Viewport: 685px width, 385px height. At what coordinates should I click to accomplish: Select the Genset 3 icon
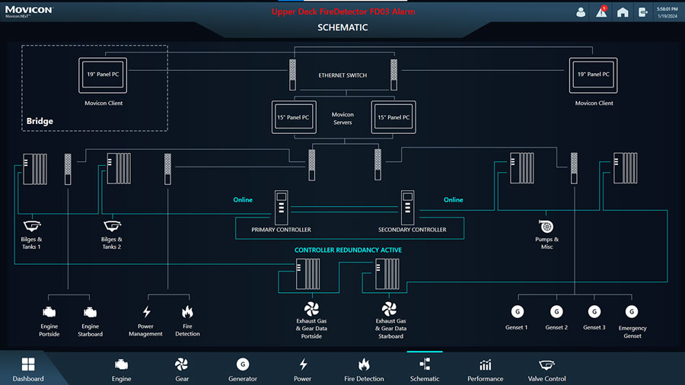point(594,312)
